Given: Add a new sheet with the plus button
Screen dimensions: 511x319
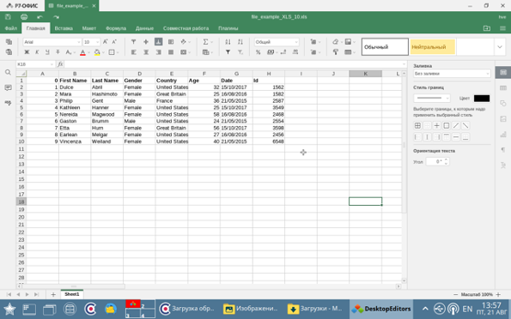Looking at the screenshot, I should [53, 295].
